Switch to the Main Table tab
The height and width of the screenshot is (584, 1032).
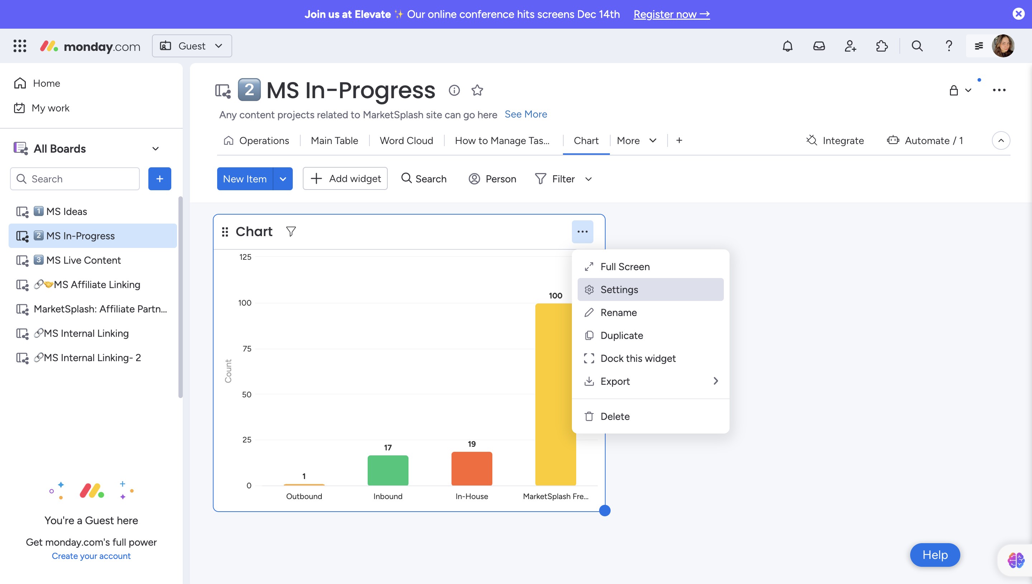pyautogui.click(x=334, y=141)
